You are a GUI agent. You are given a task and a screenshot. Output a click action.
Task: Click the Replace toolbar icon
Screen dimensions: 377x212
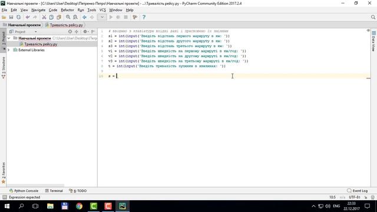pos(75,17)
